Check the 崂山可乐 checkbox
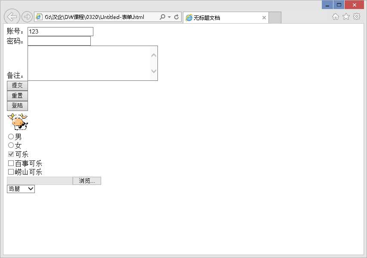This screenshot has width=367, height=258. click(11, 172)
